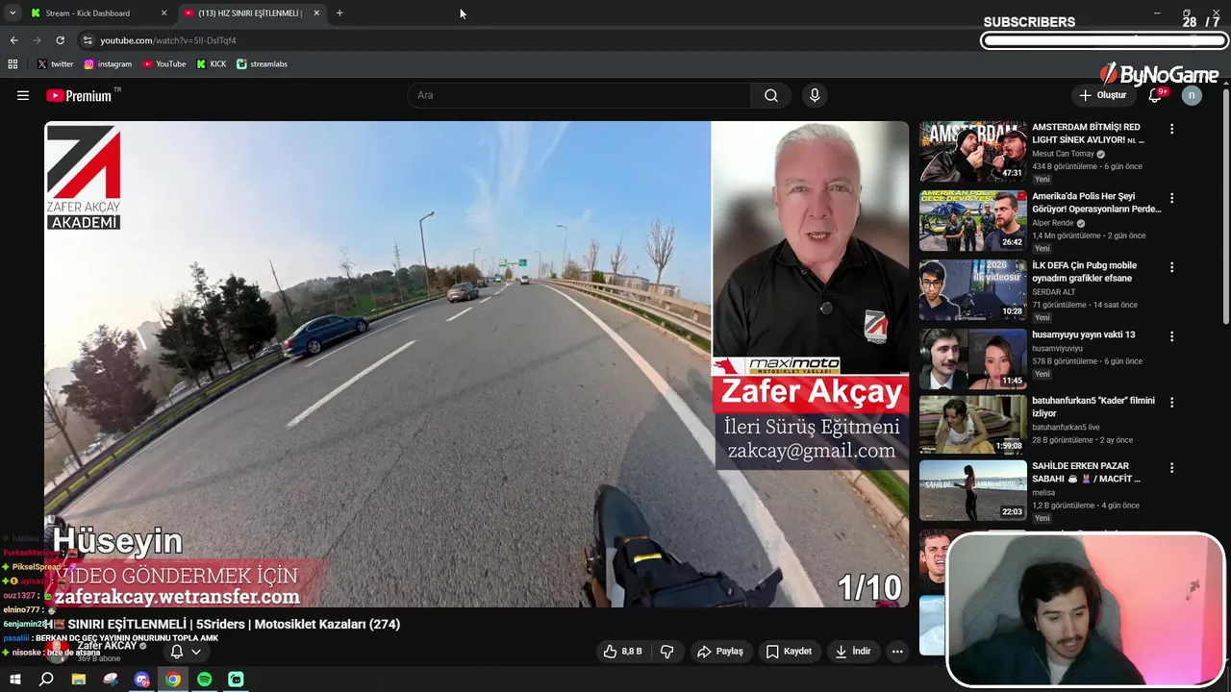Open YouTube notifications bell
The width and height of the screenshot is (1231, 692).
tap(1156, 95)
